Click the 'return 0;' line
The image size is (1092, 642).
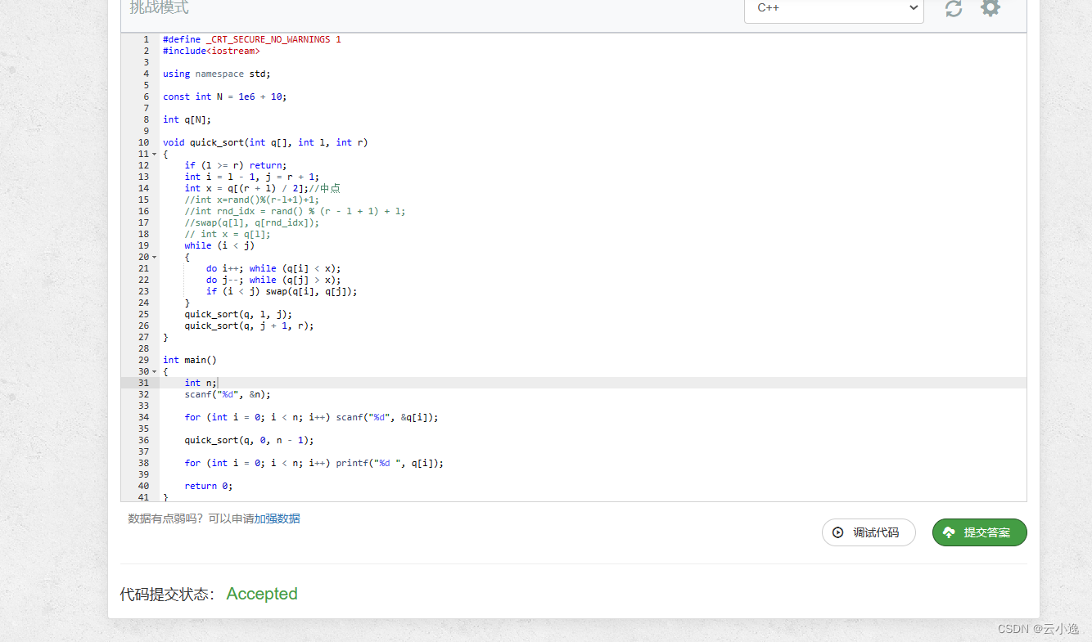click(209, 486)
